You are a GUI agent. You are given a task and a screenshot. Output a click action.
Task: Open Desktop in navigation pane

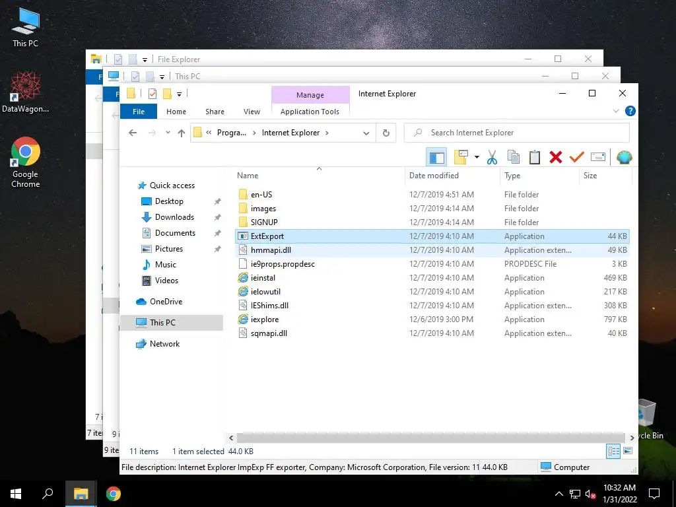tap(169, 201)
